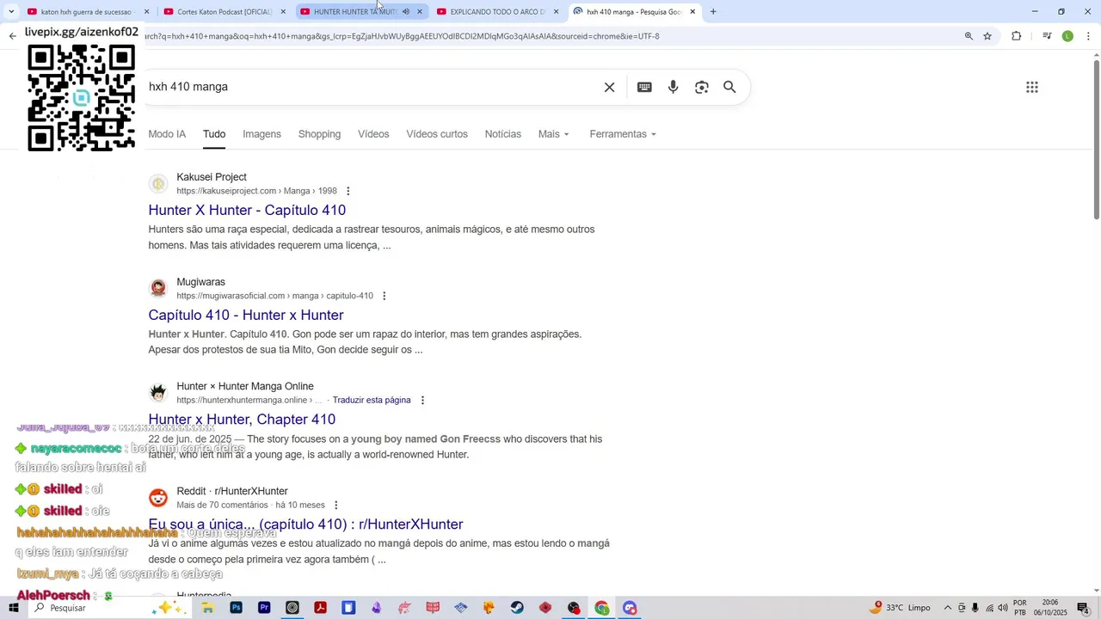Open Hunter x Hunter, Chapter 410 link
This screenshot has height=619, width=1101.
coord(242,420)
